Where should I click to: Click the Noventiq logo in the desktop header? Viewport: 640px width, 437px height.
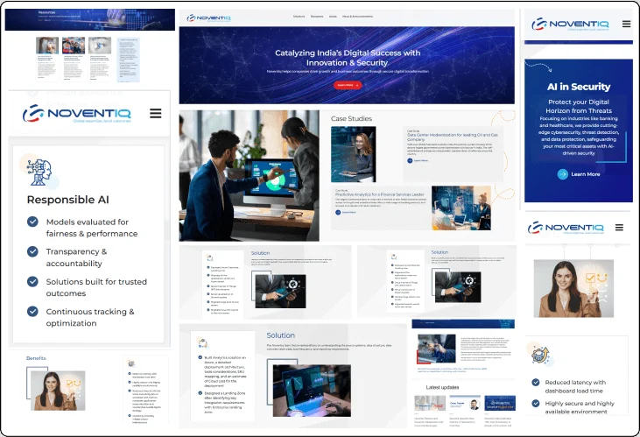208,18
